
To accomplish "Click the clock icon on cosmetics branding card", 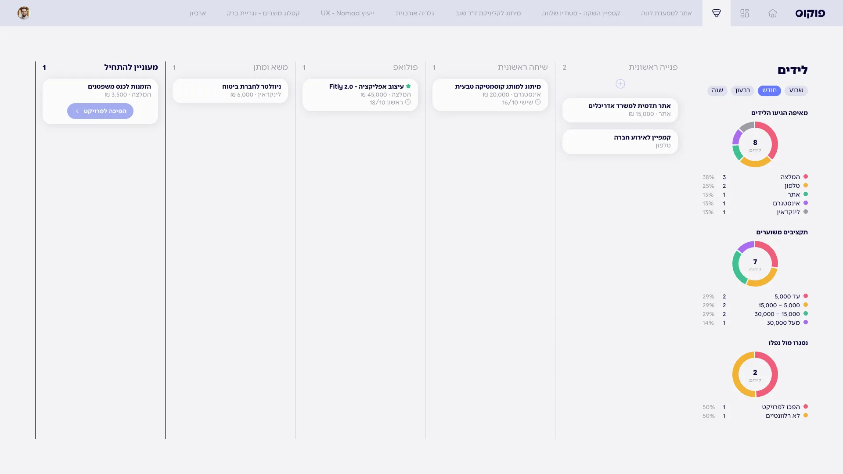I will [x=538, y=102].
